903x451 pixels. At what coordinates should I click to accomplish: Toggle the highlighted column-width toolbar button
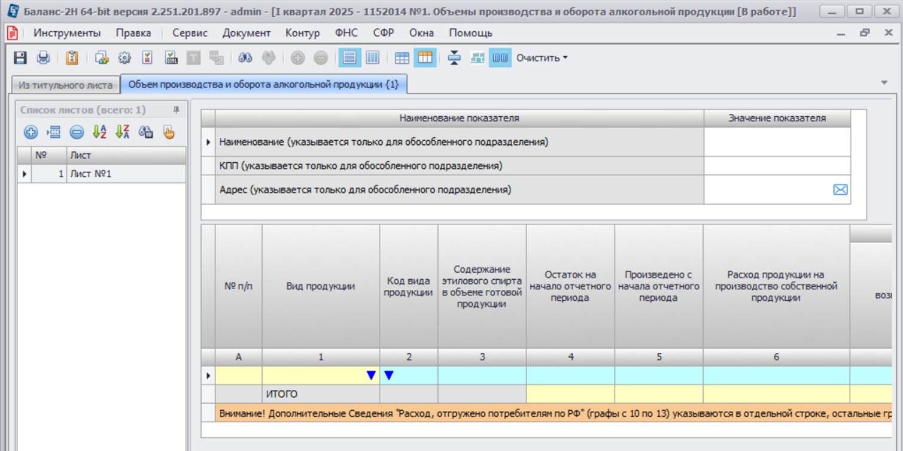pos(500,57)
